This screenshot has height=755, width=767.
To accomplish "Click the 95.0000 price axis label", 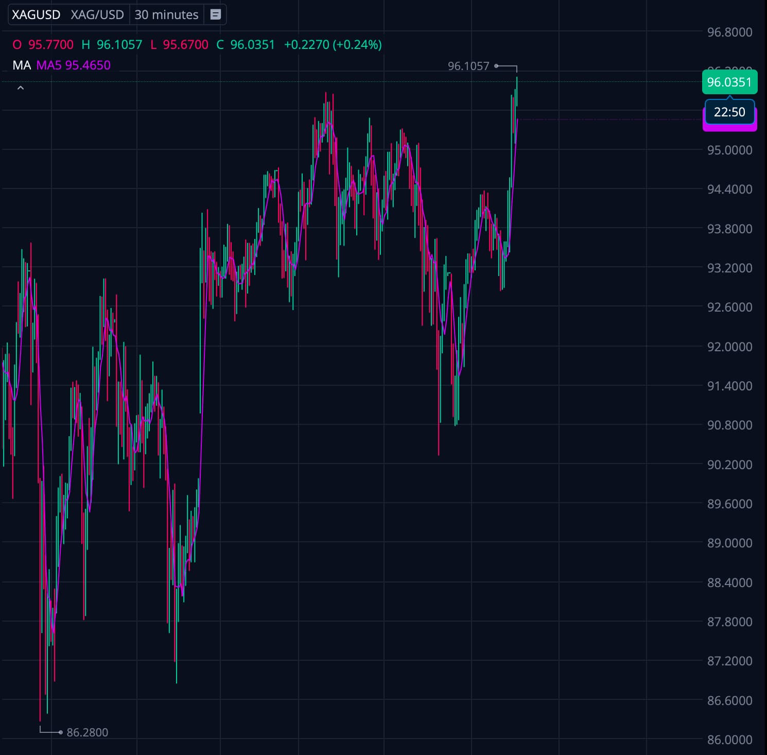I will (729, 150).
